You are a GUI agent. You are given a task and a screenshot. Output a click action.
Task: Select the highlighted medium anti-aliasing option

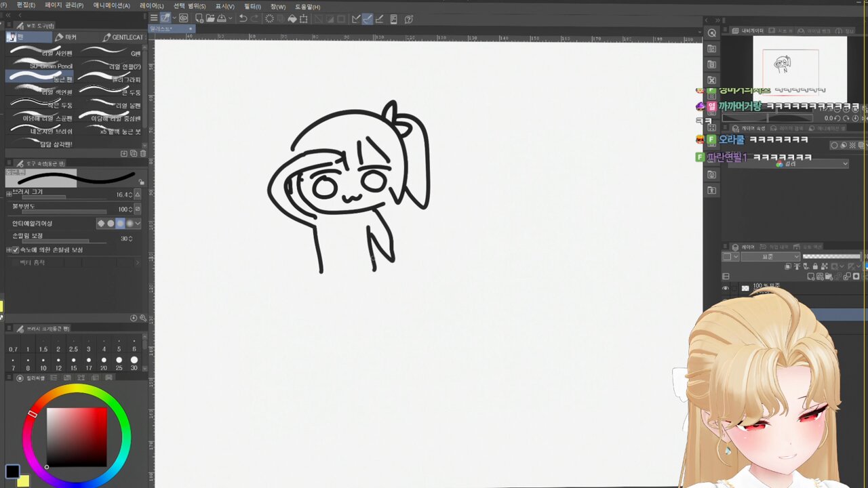[120, 223]
